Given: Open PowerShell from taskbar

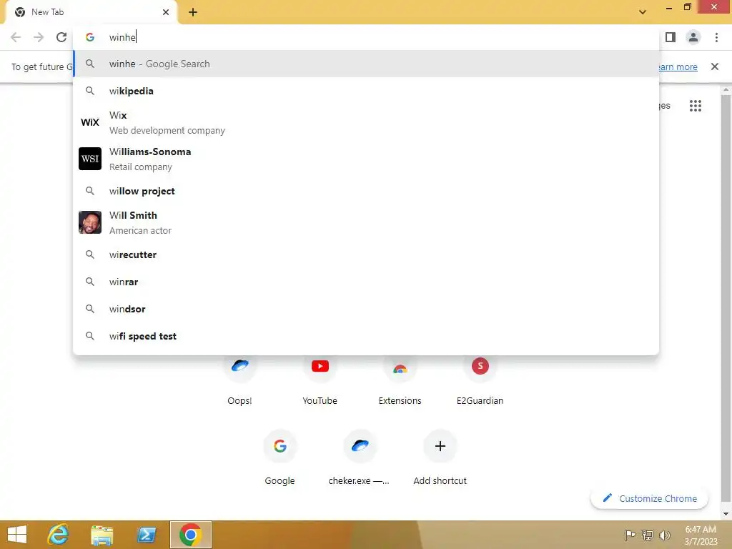Looking at the screenshot, I should 147,535.
